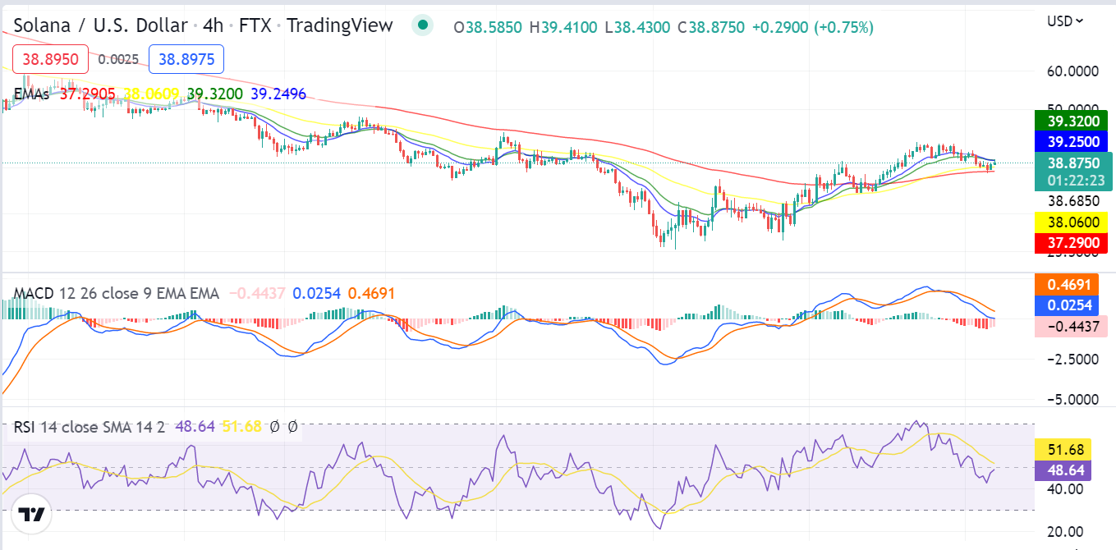The width and height of the screenshot is (1116, 550).
Task: Click the MACD histogram value −0.4437 in legend
Action: (257, 293)
